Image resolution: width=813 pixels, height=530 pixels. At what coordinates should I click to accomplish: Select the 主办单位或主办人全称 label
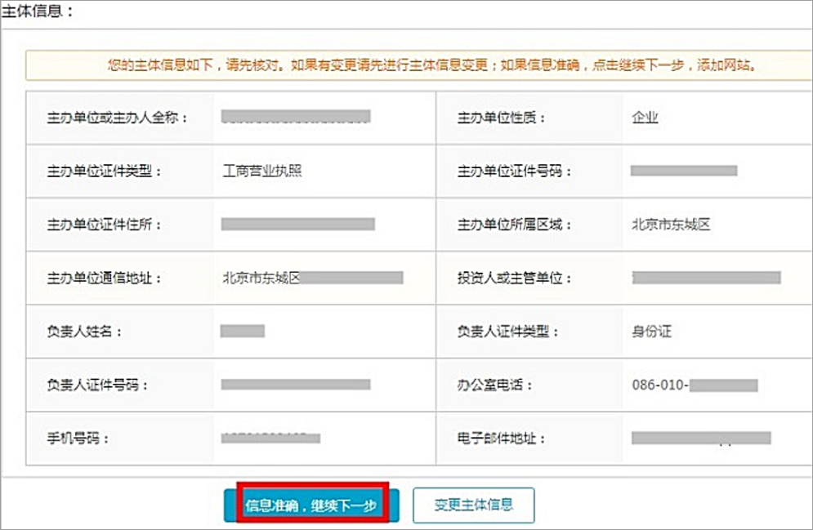point(118,118)
